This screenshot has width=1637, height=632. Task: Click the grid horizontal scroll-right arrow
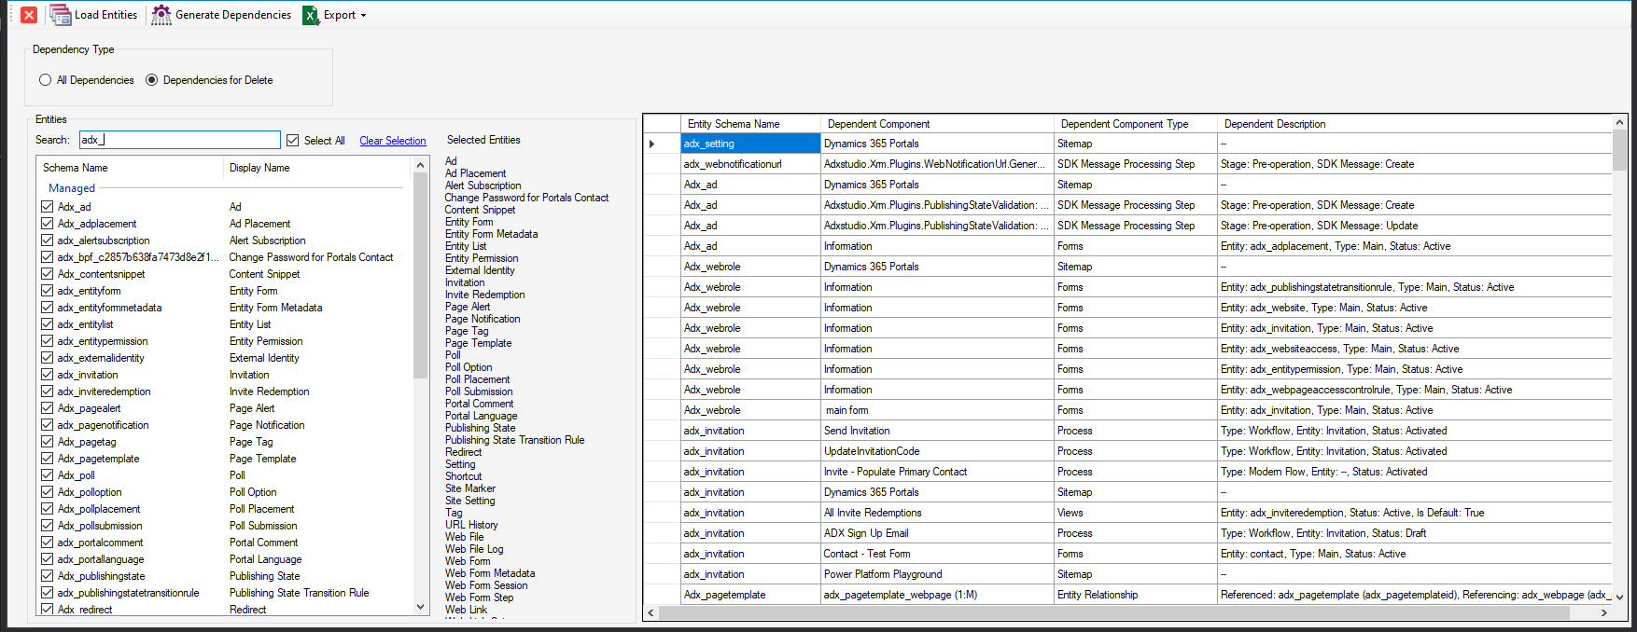coord(1604,612)
